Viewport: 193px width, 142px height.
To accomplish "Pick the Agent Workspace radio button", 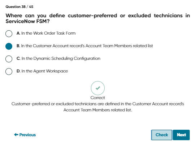I will (x=9, y=71).
